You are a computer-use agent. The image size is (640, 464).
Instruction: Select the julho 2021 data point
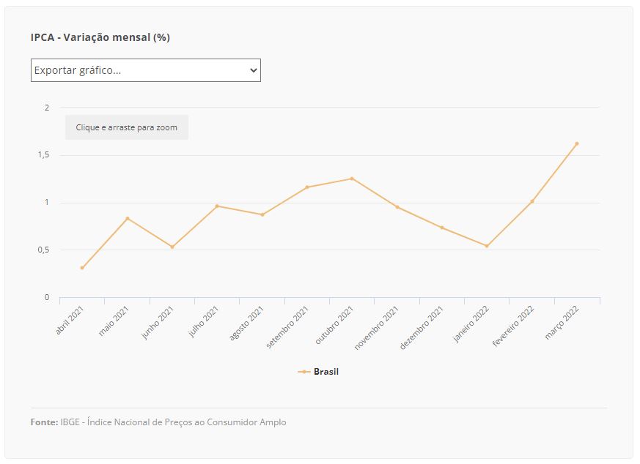pyautogui.click(x=217, y=206)
